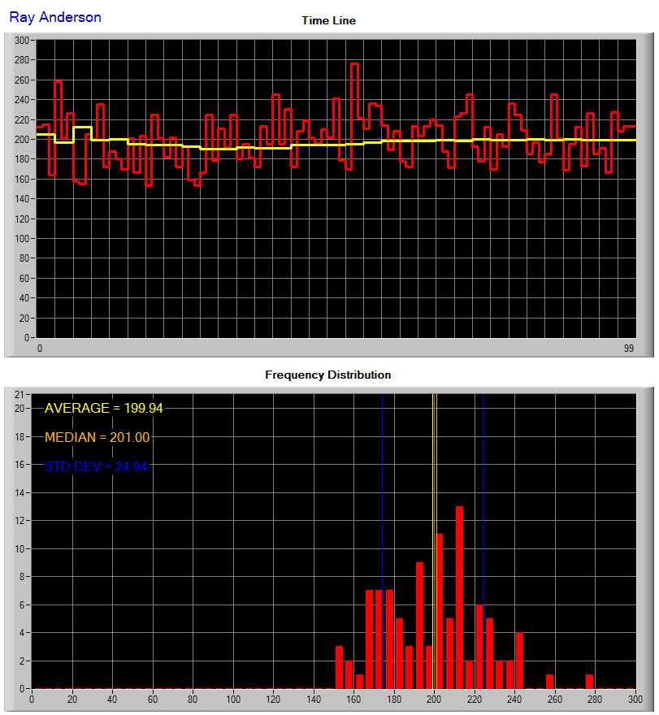Click the histogram y-axis label 14
Image resolution: width=659 pixels, height=715 pixels.
click(x=20, y=493)
